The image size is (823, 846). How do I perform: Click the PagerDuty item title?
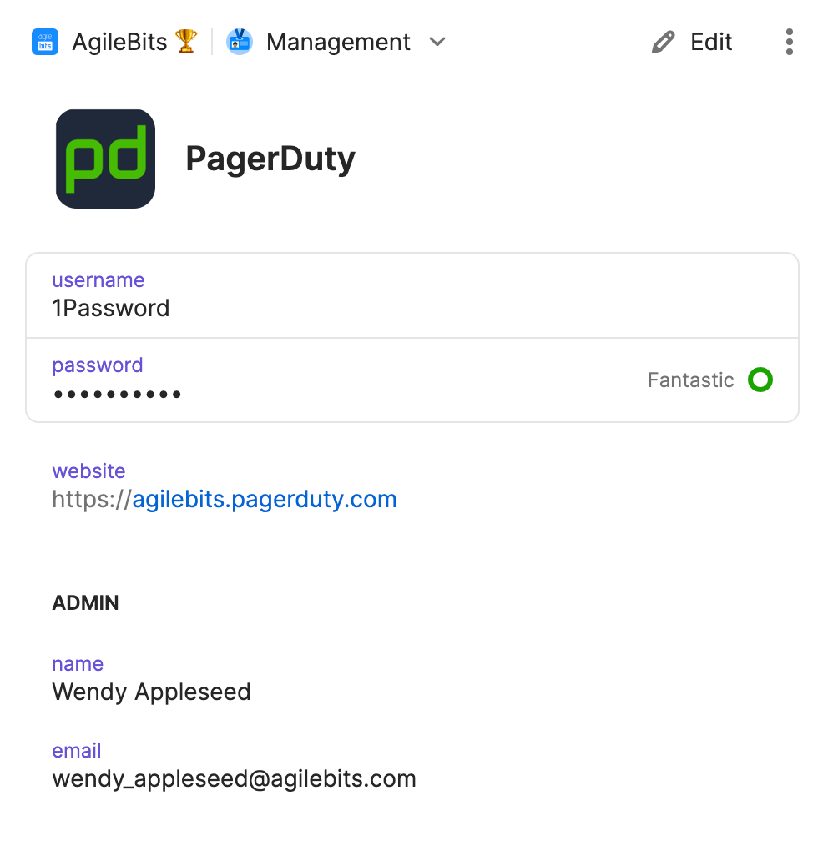click(270, 158)
